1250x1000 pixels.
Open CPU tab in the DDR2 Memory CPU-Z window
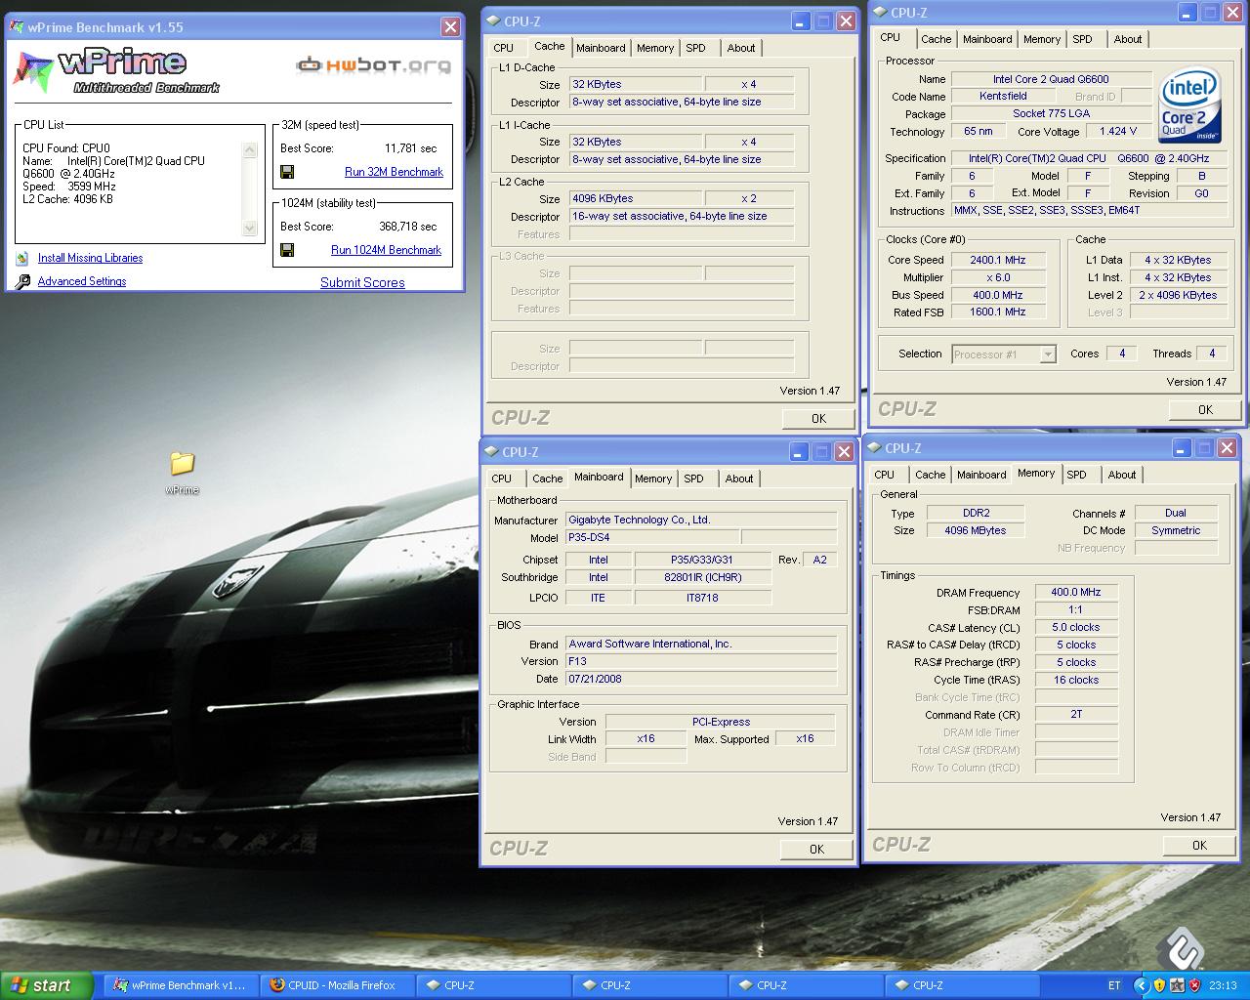point(885,475)
